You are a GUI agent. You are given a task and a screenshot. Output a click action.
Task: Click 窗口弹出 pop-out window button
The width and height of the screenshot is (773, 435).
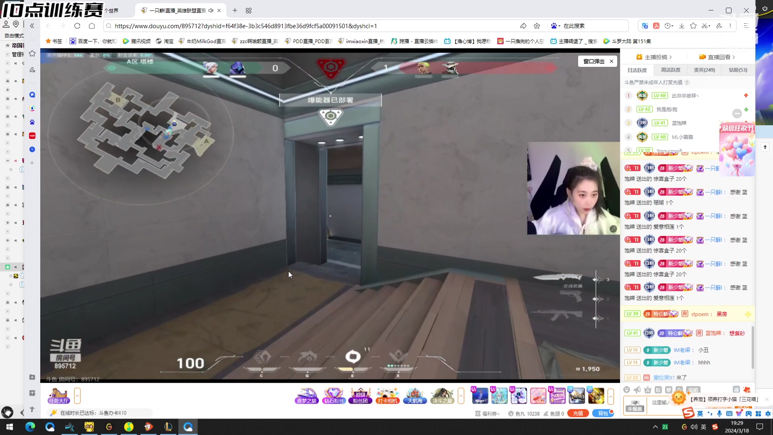(594, 61)
